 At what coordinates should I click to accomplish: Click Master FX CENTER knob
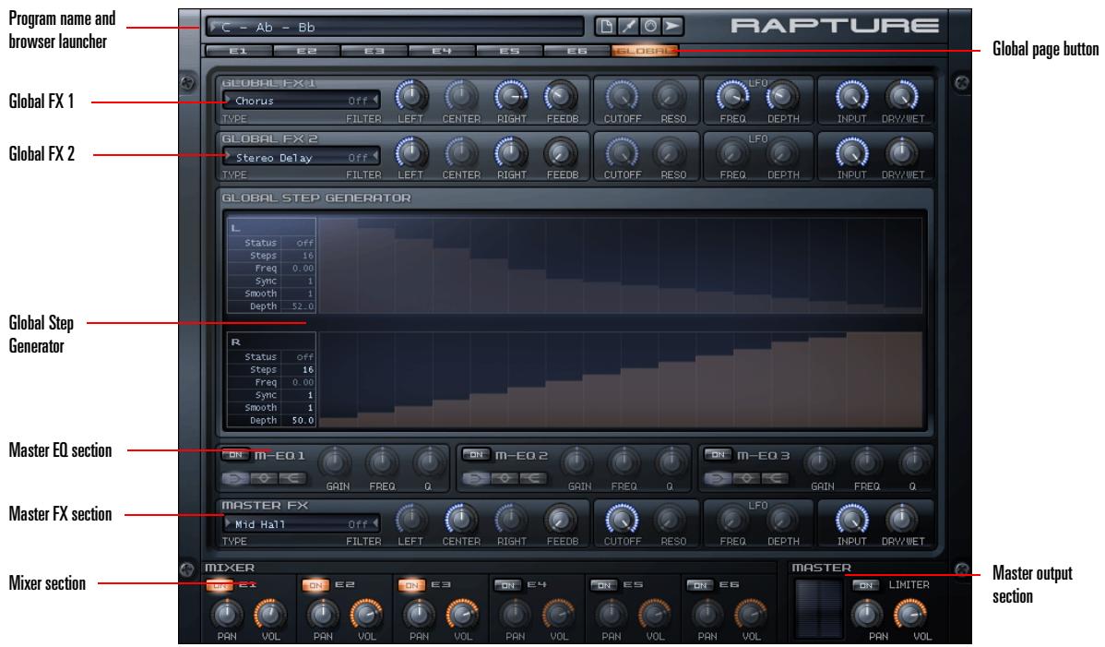pos(460,520)
